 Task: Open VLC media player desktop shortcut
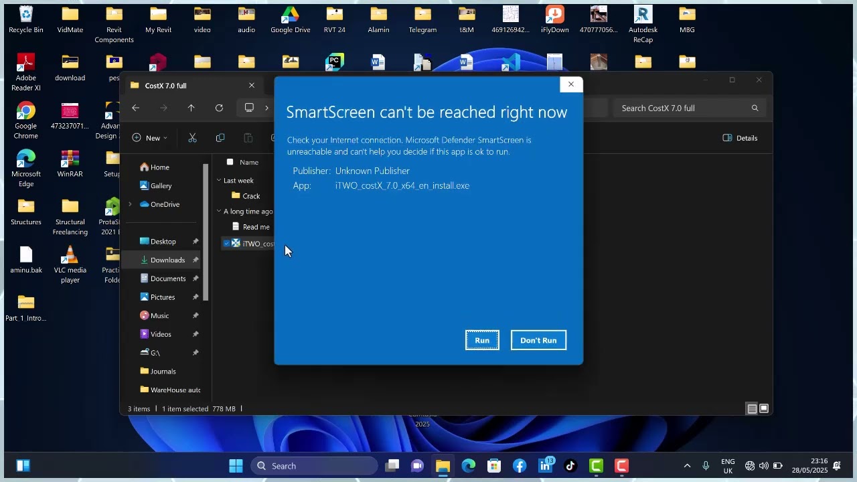70,264
